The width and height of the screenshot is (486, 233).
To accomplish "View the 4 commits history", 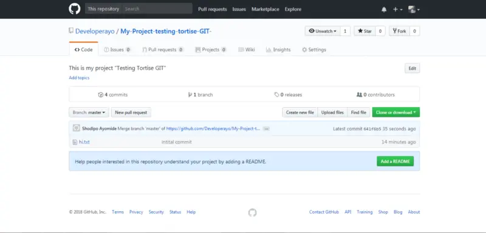I will [x=113, y=95].
